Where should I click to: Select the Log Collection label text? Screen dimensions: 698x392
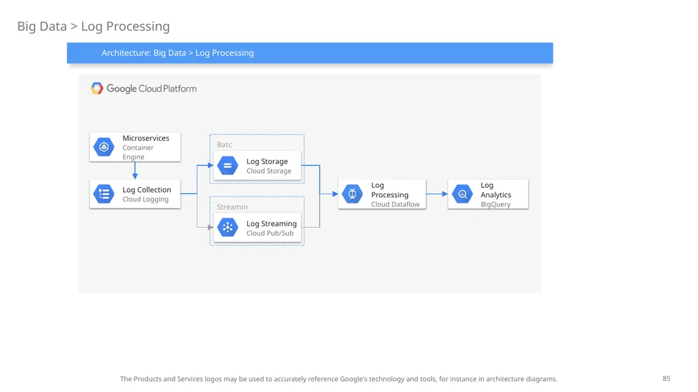[147, 190]
